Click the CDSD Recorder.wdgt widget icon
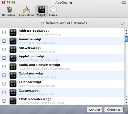 tap(13, 101)
